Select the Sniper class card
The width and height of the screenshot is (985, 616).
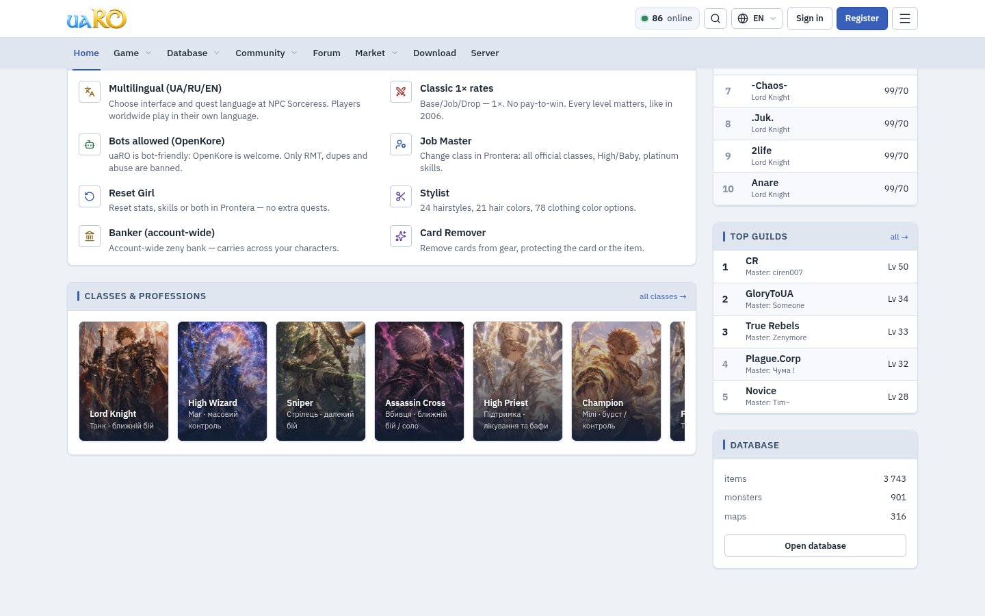(x=321, y=381)
